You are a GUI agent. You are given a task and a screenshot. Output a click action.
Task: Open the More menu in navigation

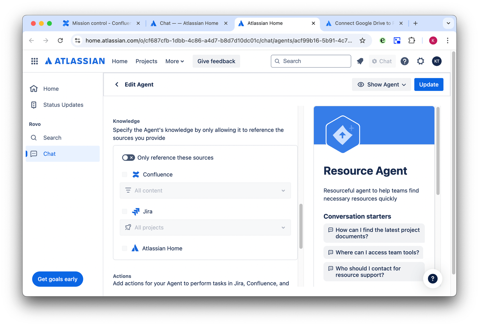174,61
